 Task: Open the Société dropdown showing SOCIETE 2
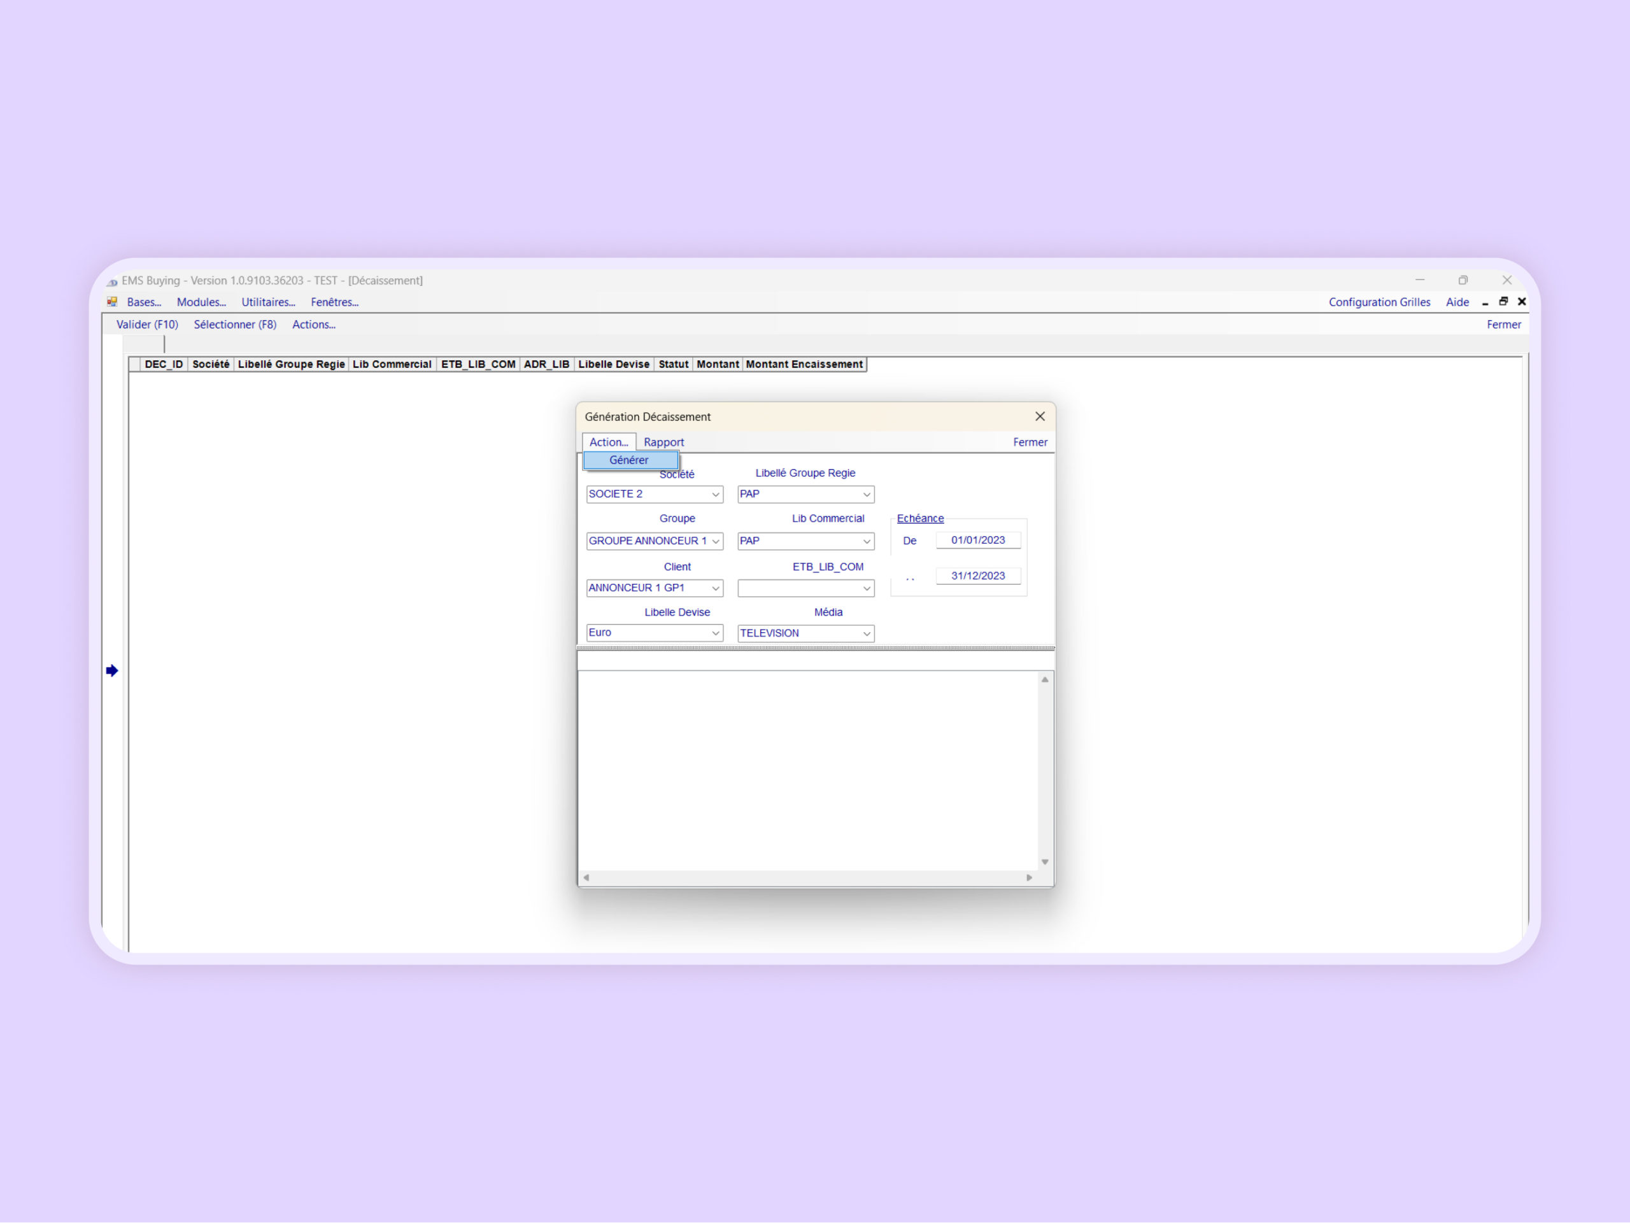[715, 495]
